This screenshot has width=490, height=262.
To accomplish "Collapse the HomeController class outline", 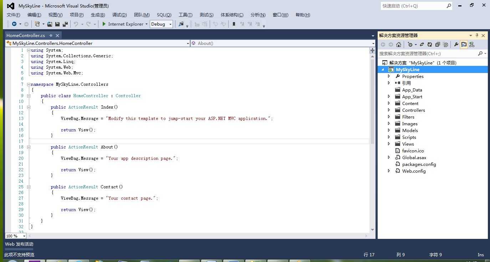I will click(29, 96).
